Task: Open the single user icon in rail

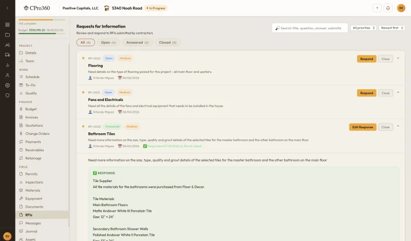Action: coord(7,75)
